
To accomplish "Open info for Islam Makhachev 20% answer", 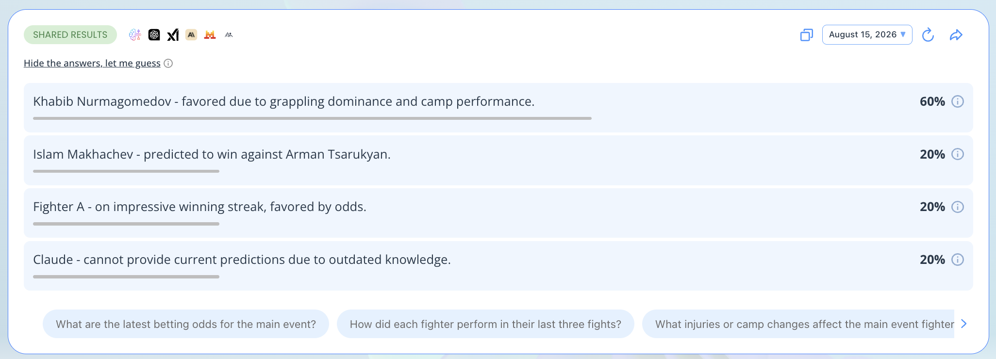I will pyautogui.click(x=957, y=154).
